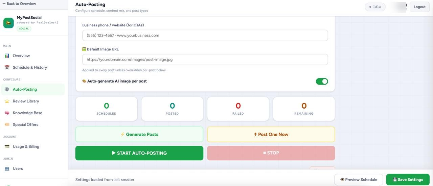The width and height of the screenshot is (433, 186).
Task: Click the 'powered by RealDealerAI' text
Action: [38, 23]
